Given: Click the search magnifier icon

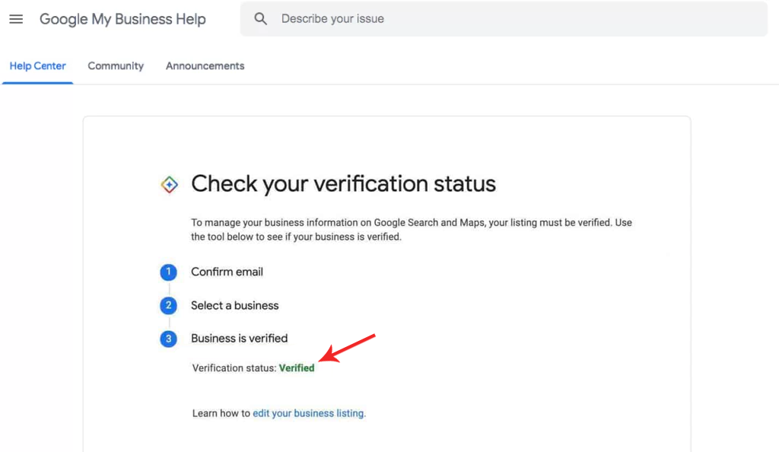Looking at the screenshot, I should [x=260, y=19].
